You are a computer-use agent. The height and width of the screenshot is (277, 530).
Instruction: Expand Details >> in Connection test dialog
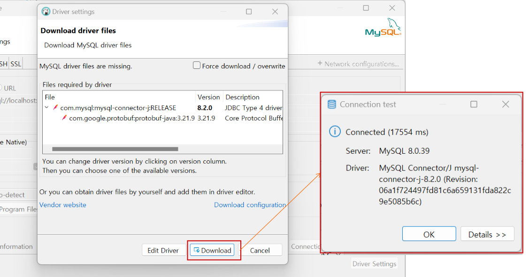tap(487, 234)
